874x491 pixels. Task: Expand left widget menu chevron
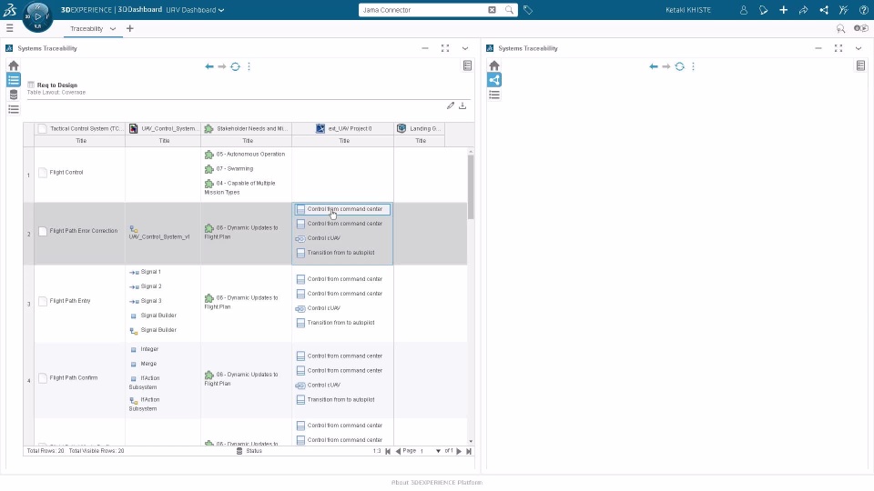click(x=465, y=48)
